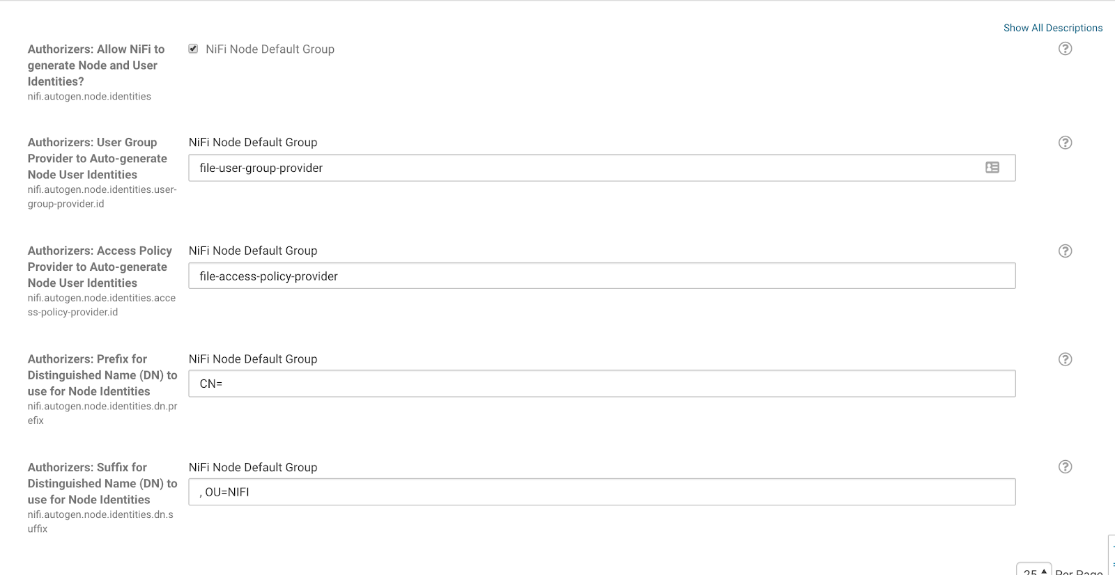Open help for DN Suffix setting

pyautogui.click(x=1065, y=467)
